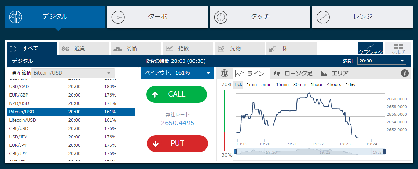Expand the ペイアウト 161% dropdown
The image size is (418, 169).
[x=177, y=73]
